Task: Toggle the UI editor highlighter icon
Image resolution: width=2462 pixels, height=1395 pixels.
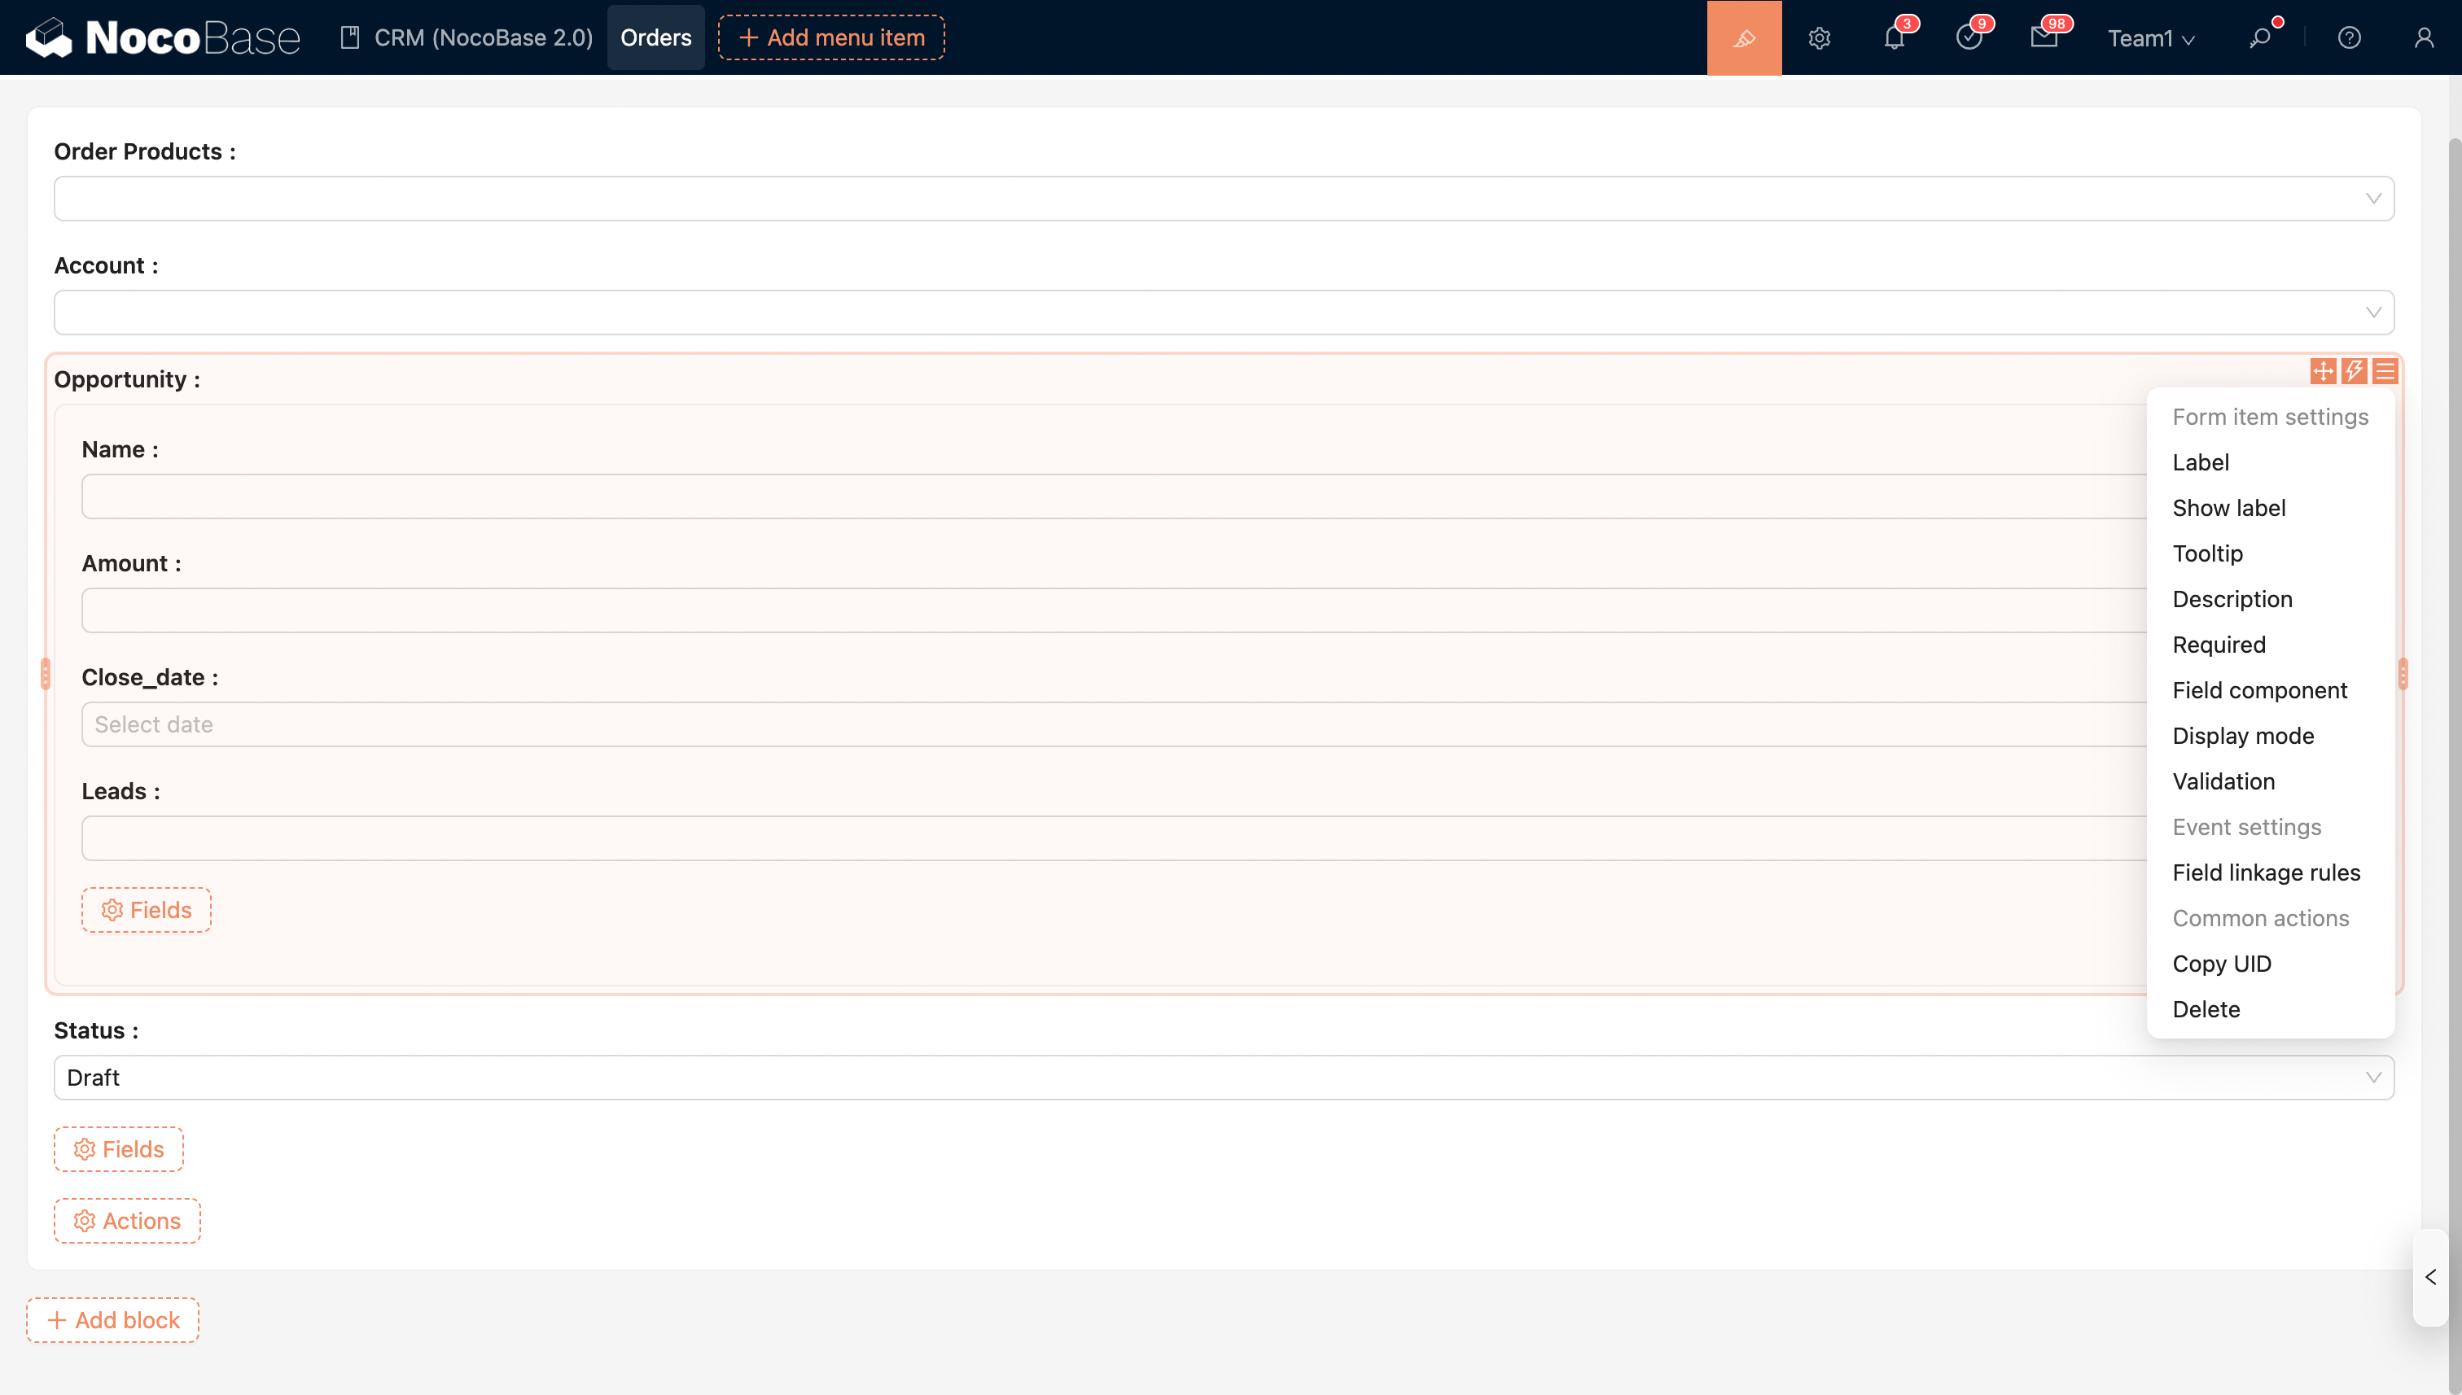Action: click(1743, 37)
